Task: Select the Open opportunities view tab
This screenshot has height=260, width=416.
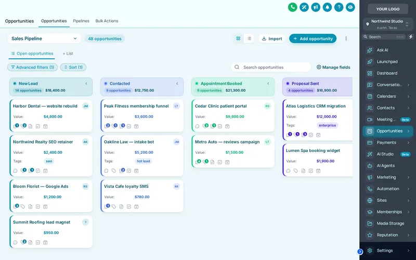Action: point(32,54)
